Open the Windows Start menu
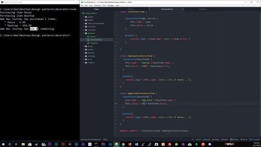Image resolution: width=261 pixels, height=147 pixels. pyautogui.click(x=3, y=144)
